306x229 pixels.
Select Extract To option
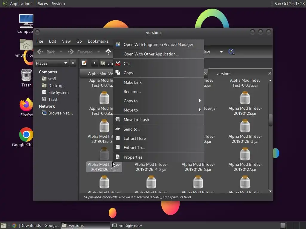click(x=158, y=148)
